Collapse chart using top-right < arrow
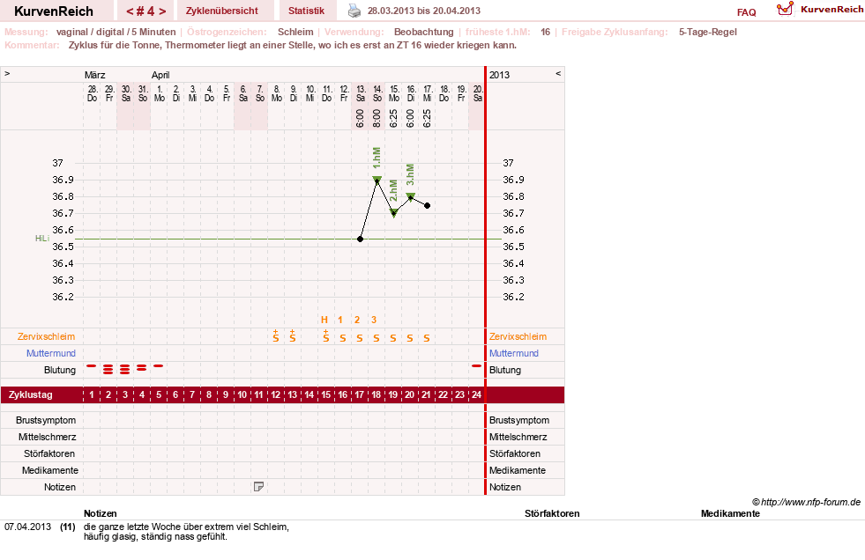Viewport: 865px width, 560px height. pyautogui.click(x=558, y=73)
